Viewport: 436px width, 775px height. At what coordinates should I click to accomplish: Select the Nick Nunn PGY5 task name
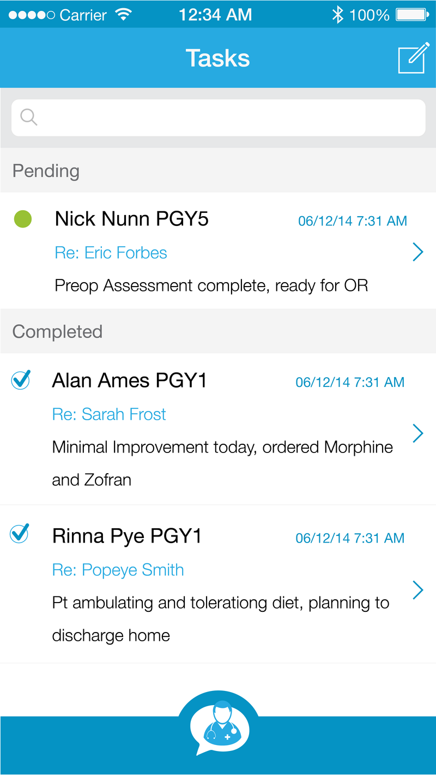tap(132, 219)
